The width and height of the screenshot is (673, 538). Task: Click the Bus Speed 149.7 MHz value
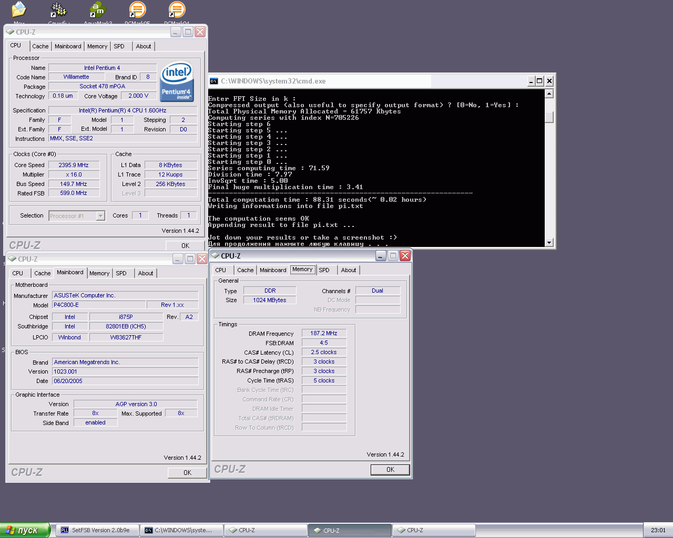pos(74,184)
